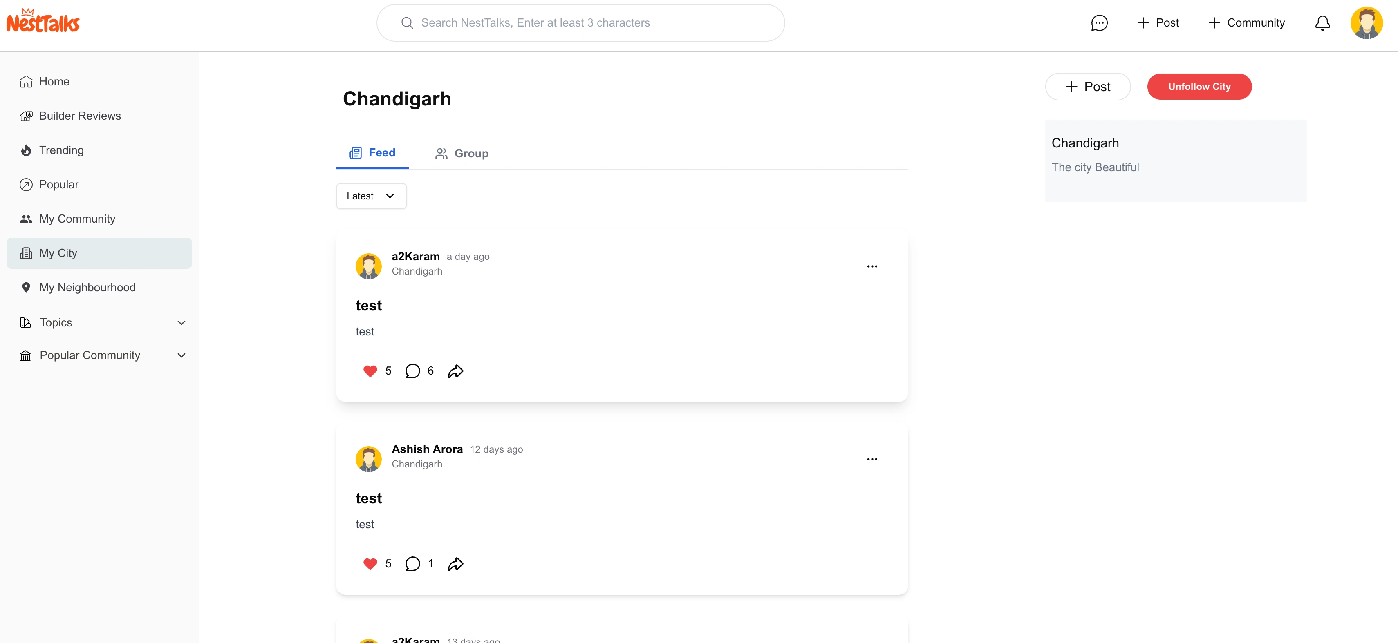This screenshot has width=1398, height=643.
Task: Open the notifications bell
Action: [x=1322, y=23]
